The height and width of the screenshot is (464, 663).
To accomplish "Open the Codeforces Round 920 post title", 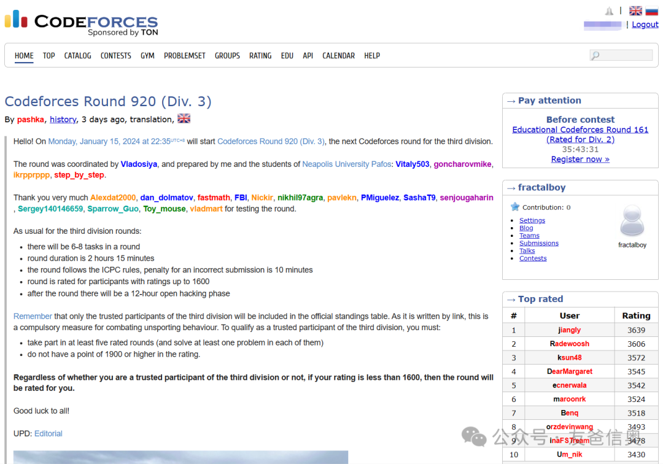I will point(108,101).
